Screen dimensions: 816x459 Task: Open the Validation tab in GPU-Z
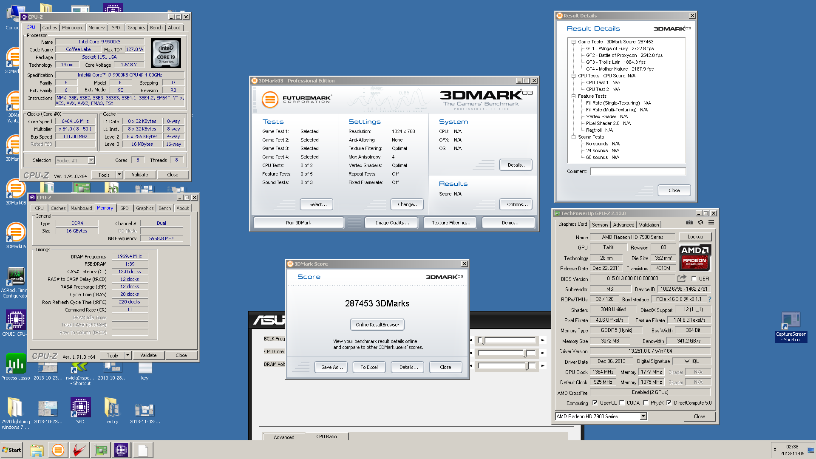tap(649, 225)
